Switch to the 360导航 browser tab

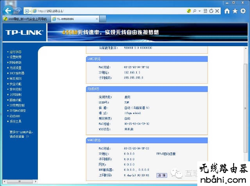pyautogui.click(x=26, y=19)
